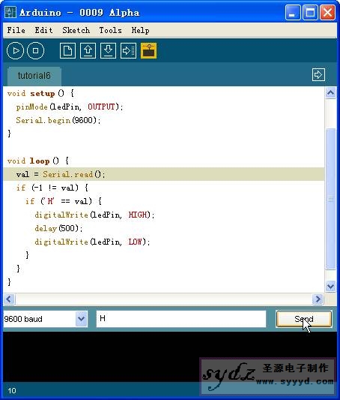Viewport: 340px width, 400px height.
Task: Click on 'Serial.begin(9600);' line
Action: click(x=58, y=120)
